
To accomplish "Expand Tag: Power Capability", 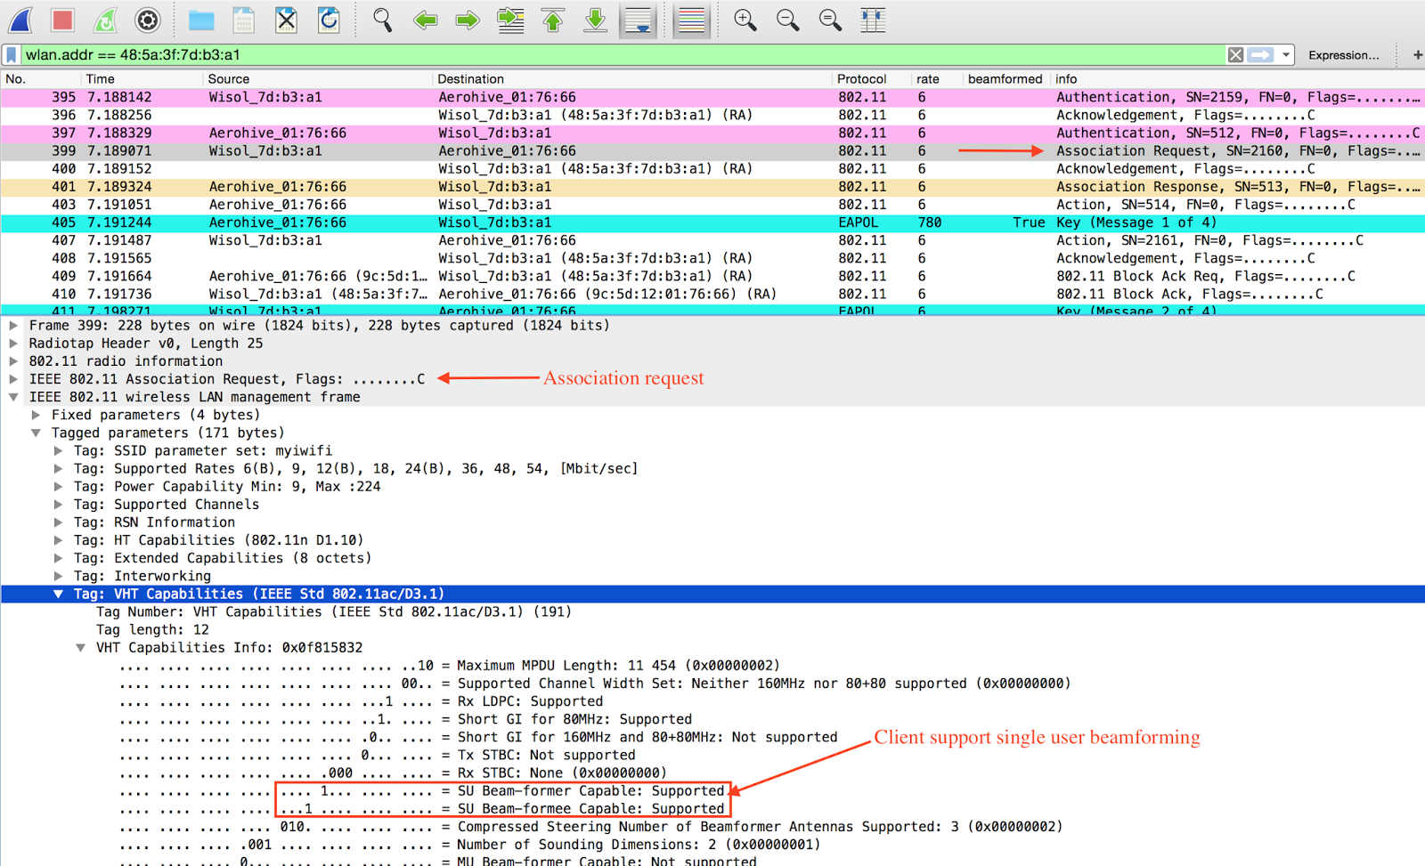I will tap(58, 486).
